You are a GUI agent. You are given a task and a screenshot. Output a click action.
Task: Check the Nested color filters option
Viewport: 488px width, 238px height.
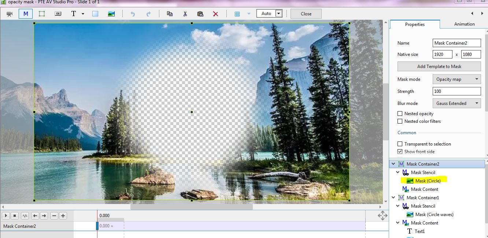[400, 121]
